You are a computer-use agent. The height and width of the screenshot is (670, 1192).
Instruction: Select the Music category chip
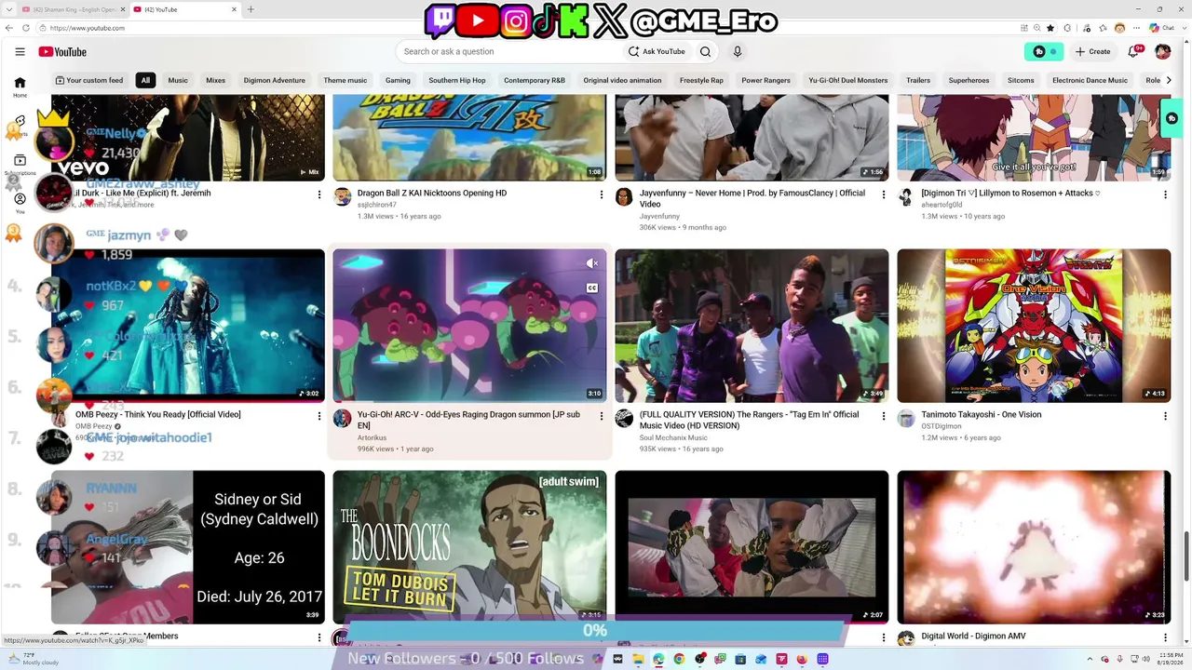(x=178, y=80)
